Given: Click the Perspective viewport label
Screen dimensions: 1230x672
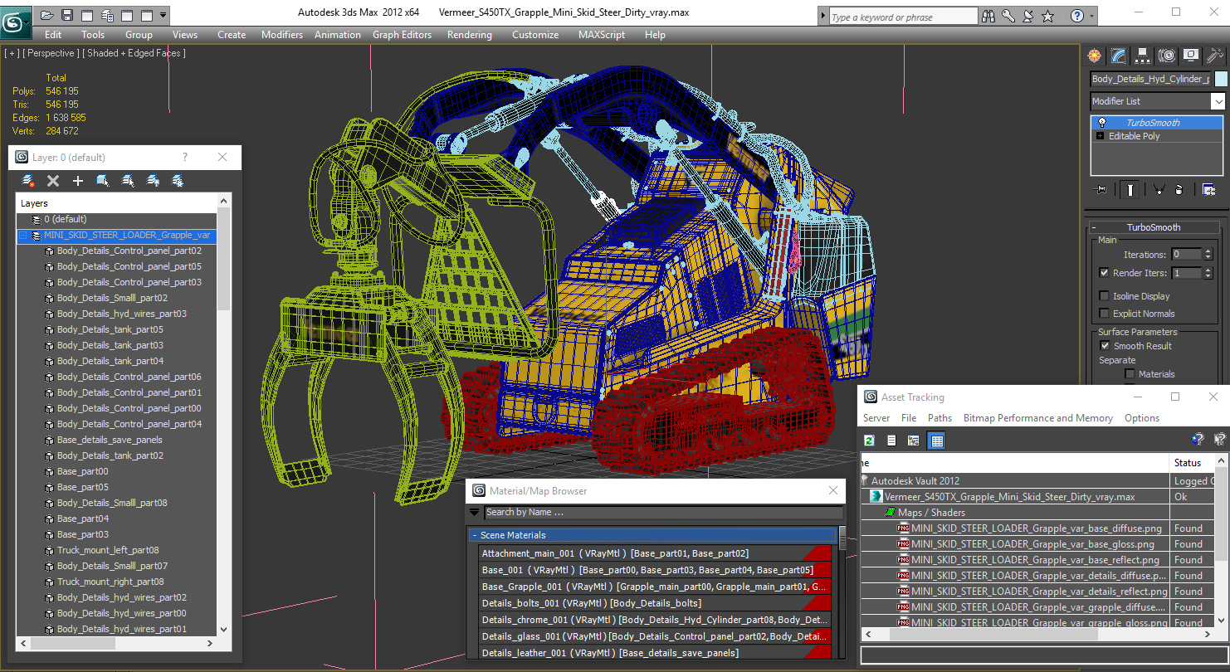Looking at the screenshot, I should coord(51,53).
